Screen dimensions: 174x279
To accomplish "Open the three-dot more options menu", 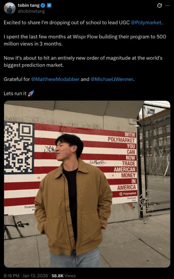I will (168, 6).
